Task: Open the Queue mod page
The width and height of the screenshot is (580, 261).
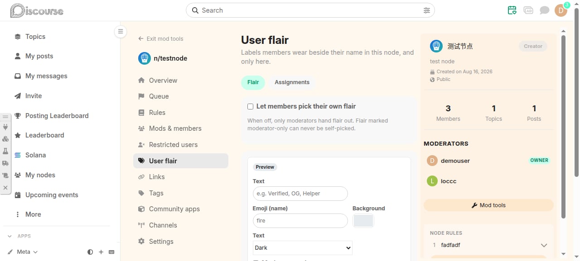Action: click(180, 96)
